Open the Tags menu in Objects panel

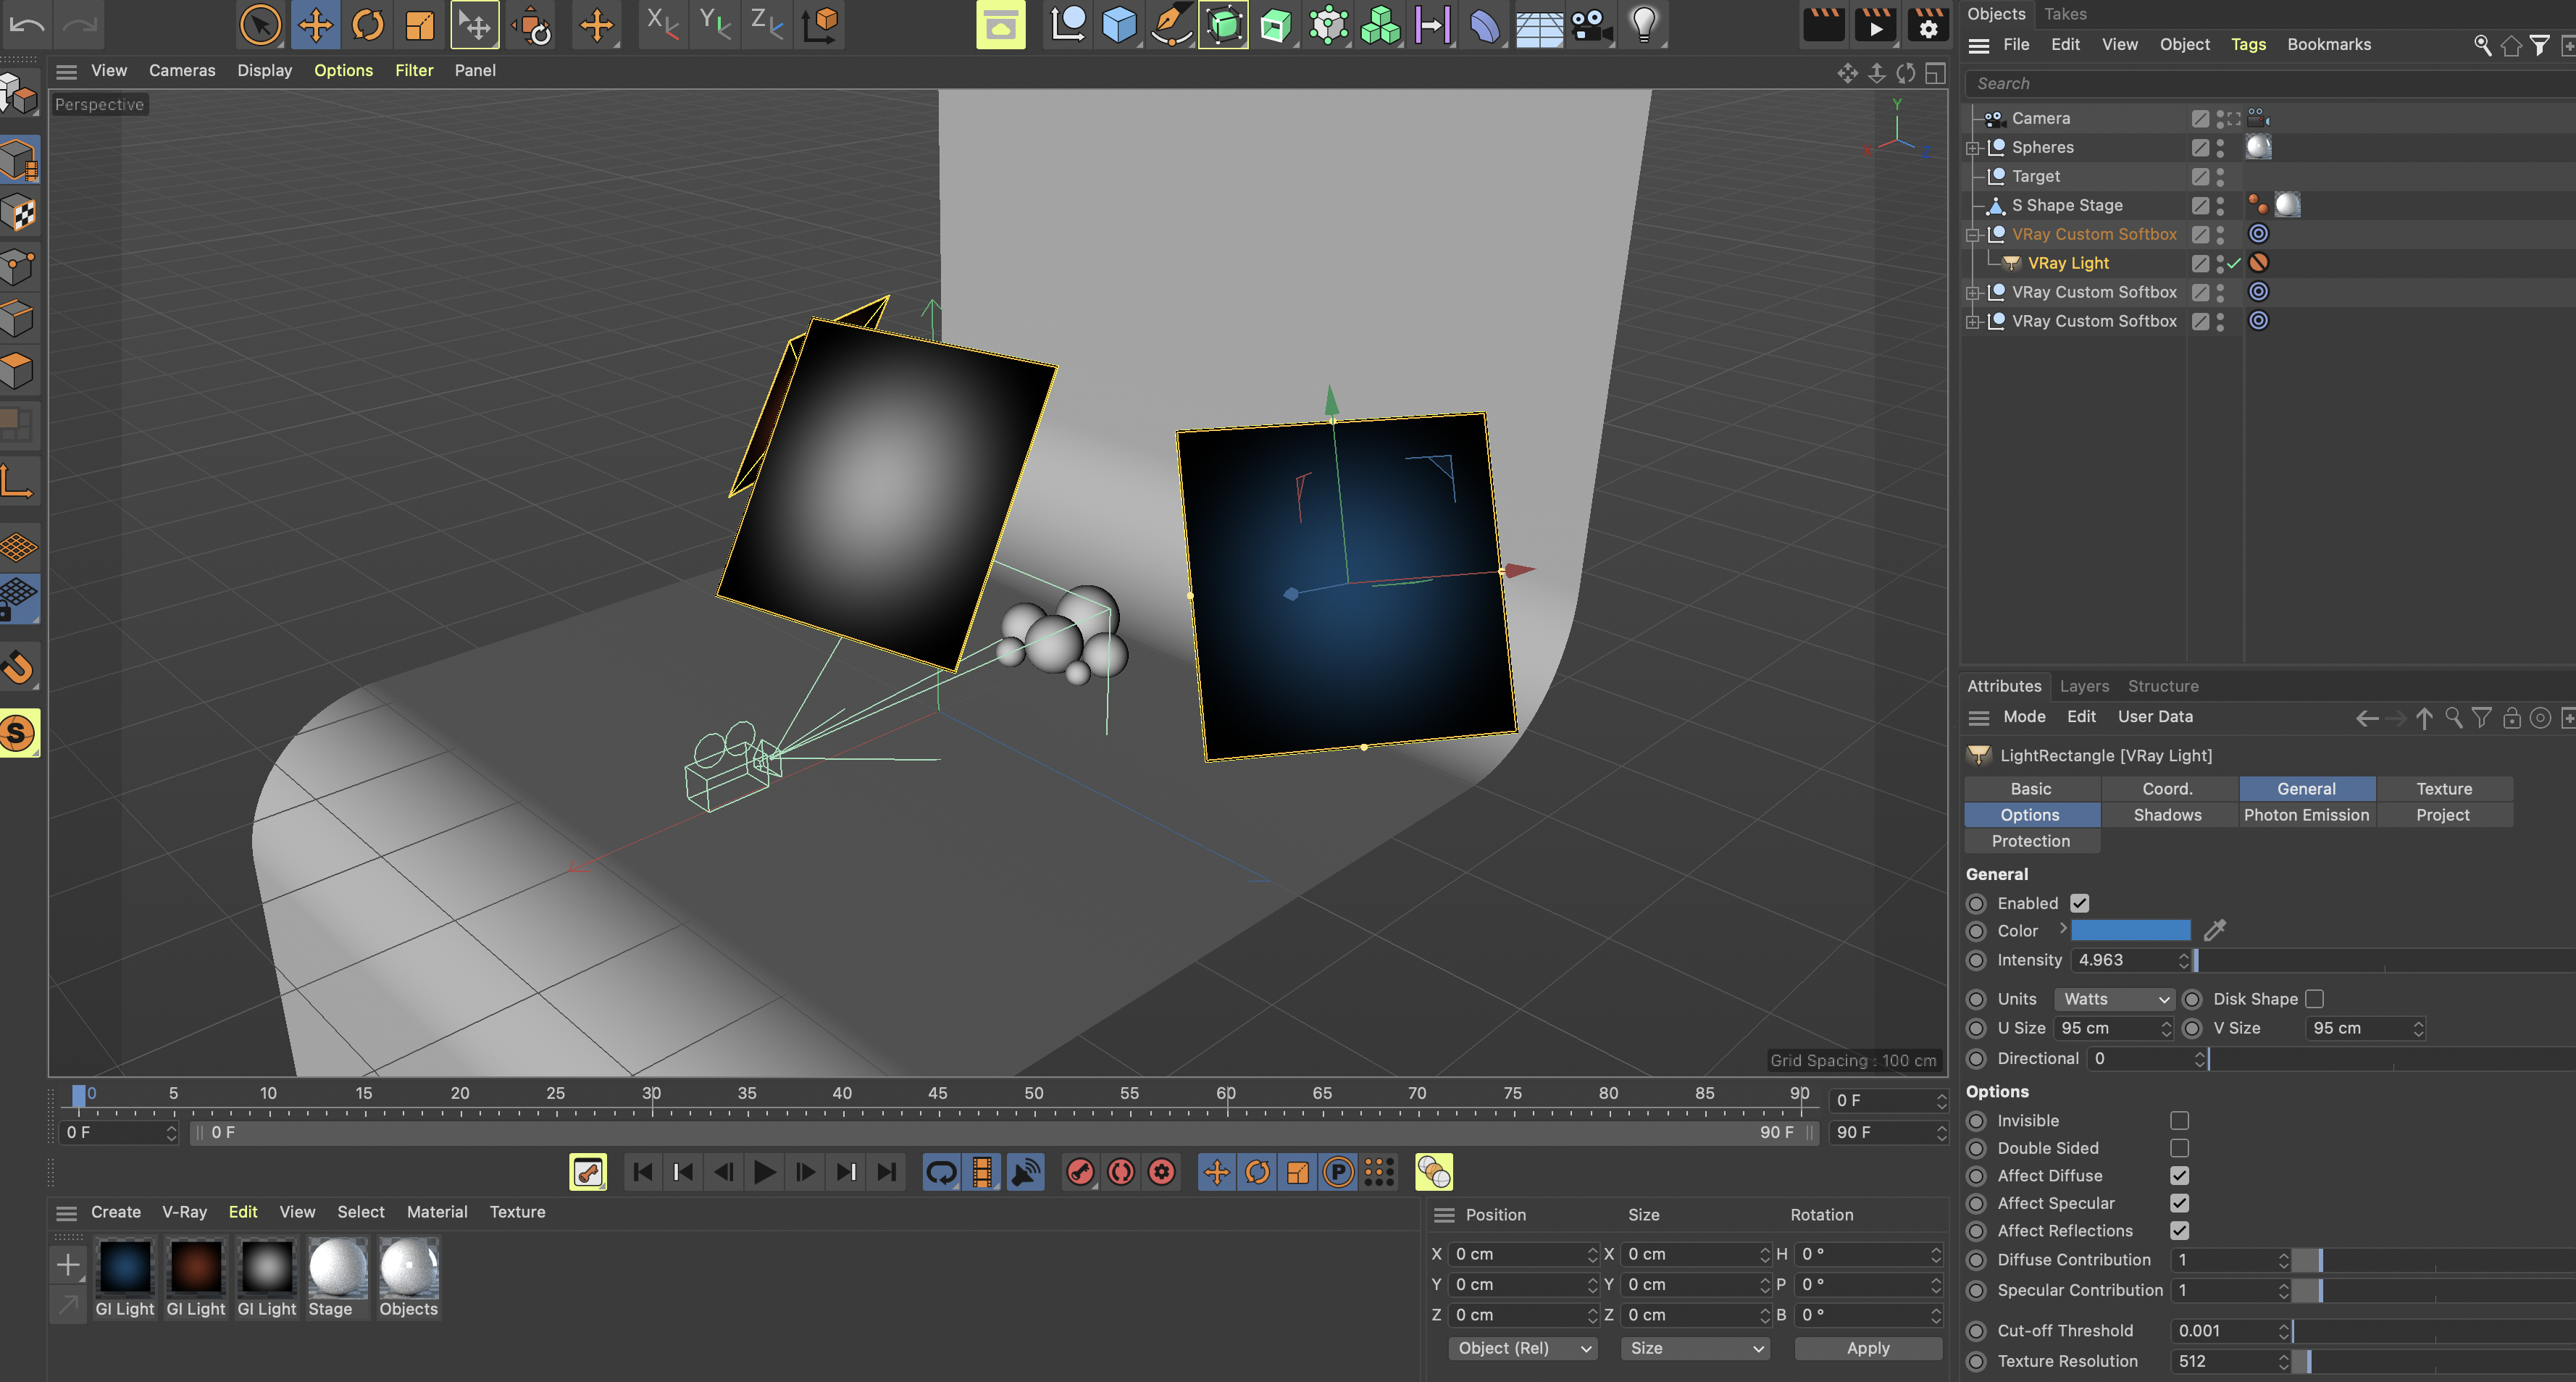click(2248, 44)
